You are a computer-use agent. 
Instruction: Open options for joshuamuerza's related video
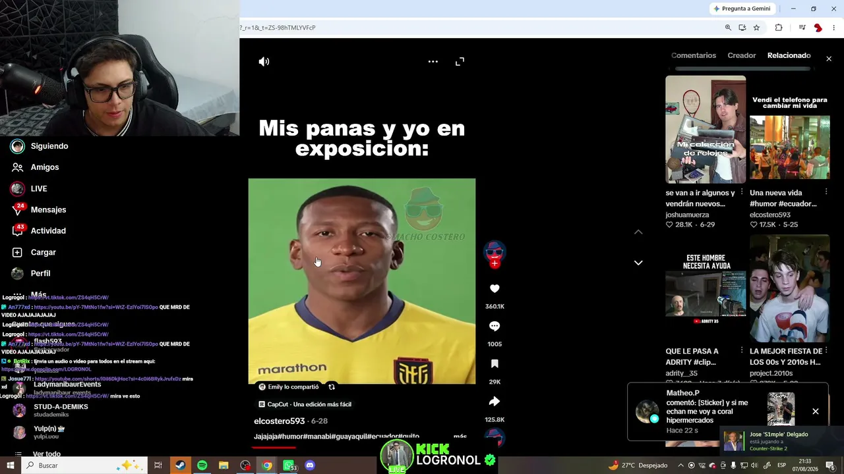[x=742, y=192]
